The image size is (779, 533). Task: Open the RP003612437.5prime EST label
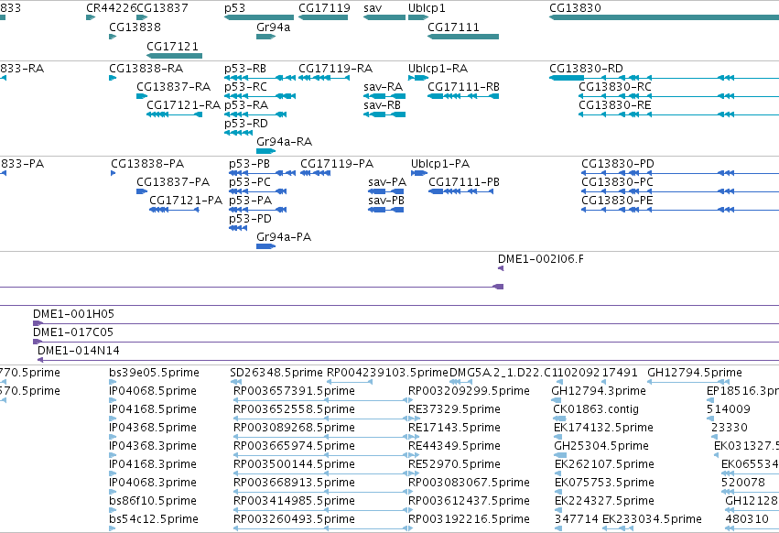[469, 501]
